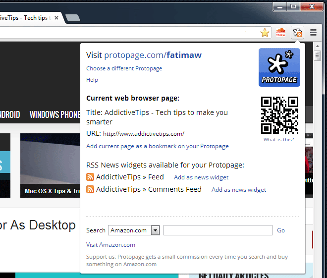Open the Visit Amazon.com link
This screenshot has height=278, width=327.
[111, 245]
